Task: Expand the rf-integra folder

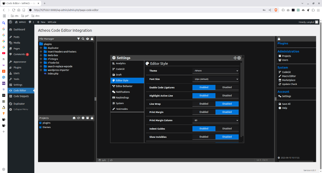Action: pyautogui.click(x=41, y=59)
